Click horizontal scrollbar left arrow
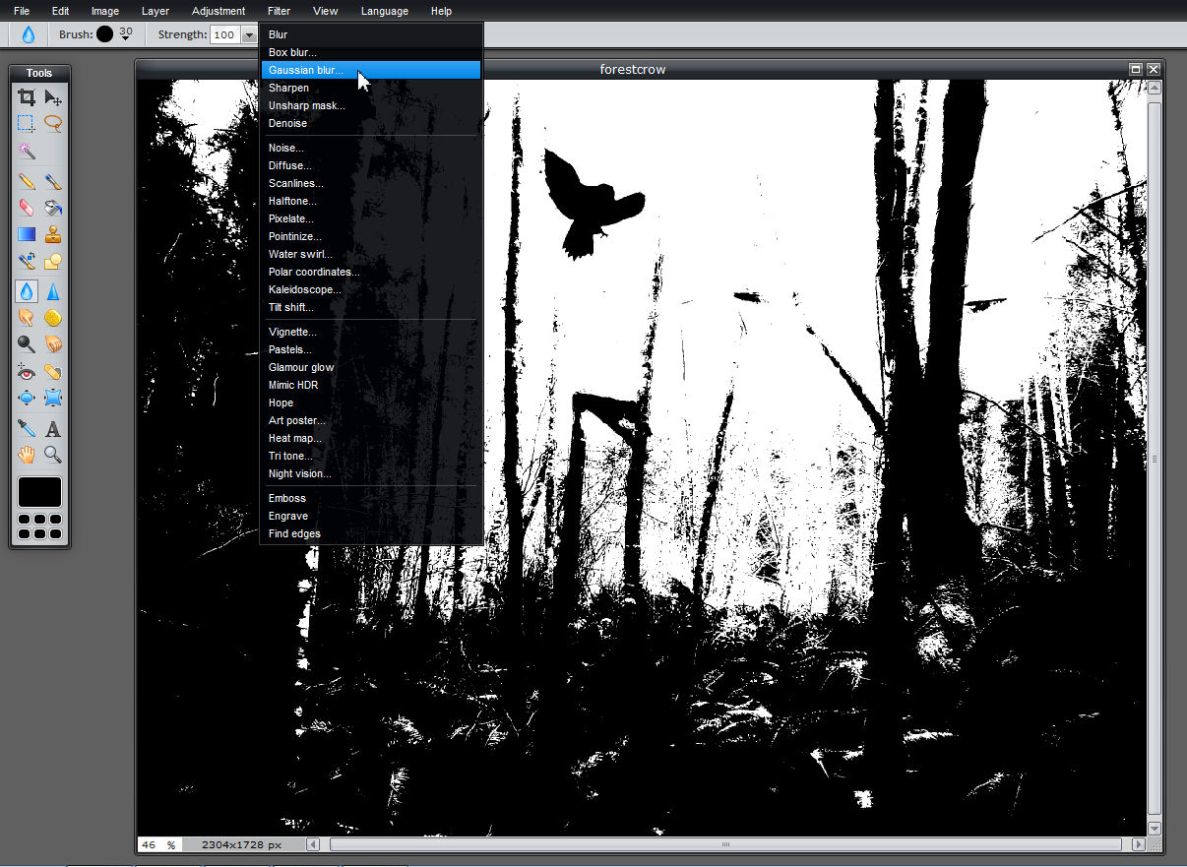 tap(314, 844)
